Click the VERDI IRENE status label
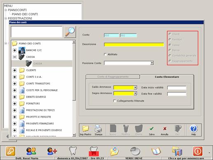 point(134,158)
